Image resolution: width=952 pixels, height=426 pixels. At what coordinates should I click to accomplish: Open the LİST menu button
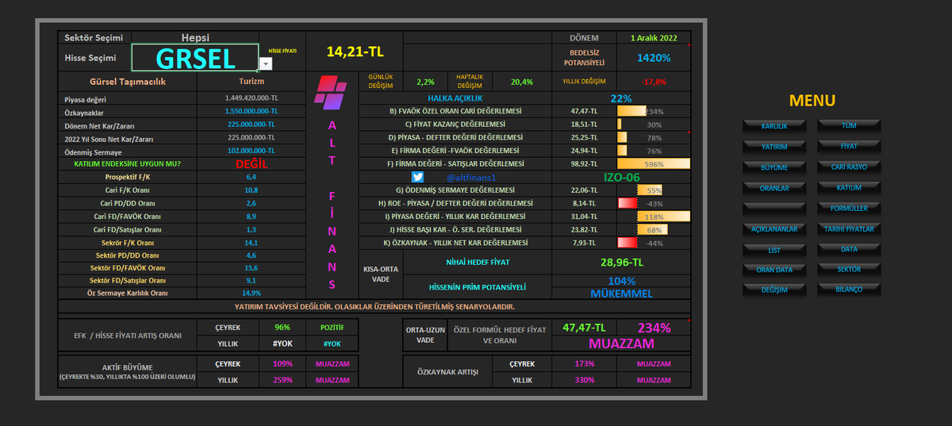tap(774, 250)
